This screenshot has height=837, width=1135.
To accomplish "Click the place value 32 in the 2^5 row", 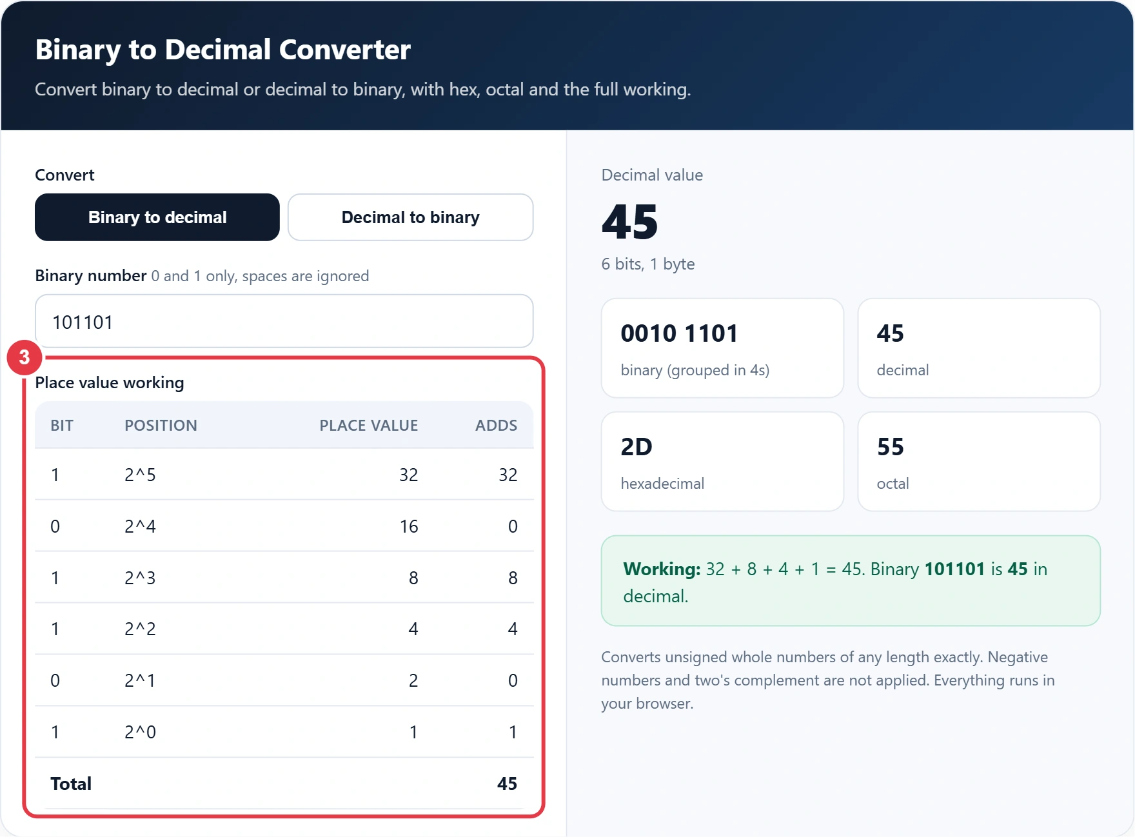I will tap(409, 475).
